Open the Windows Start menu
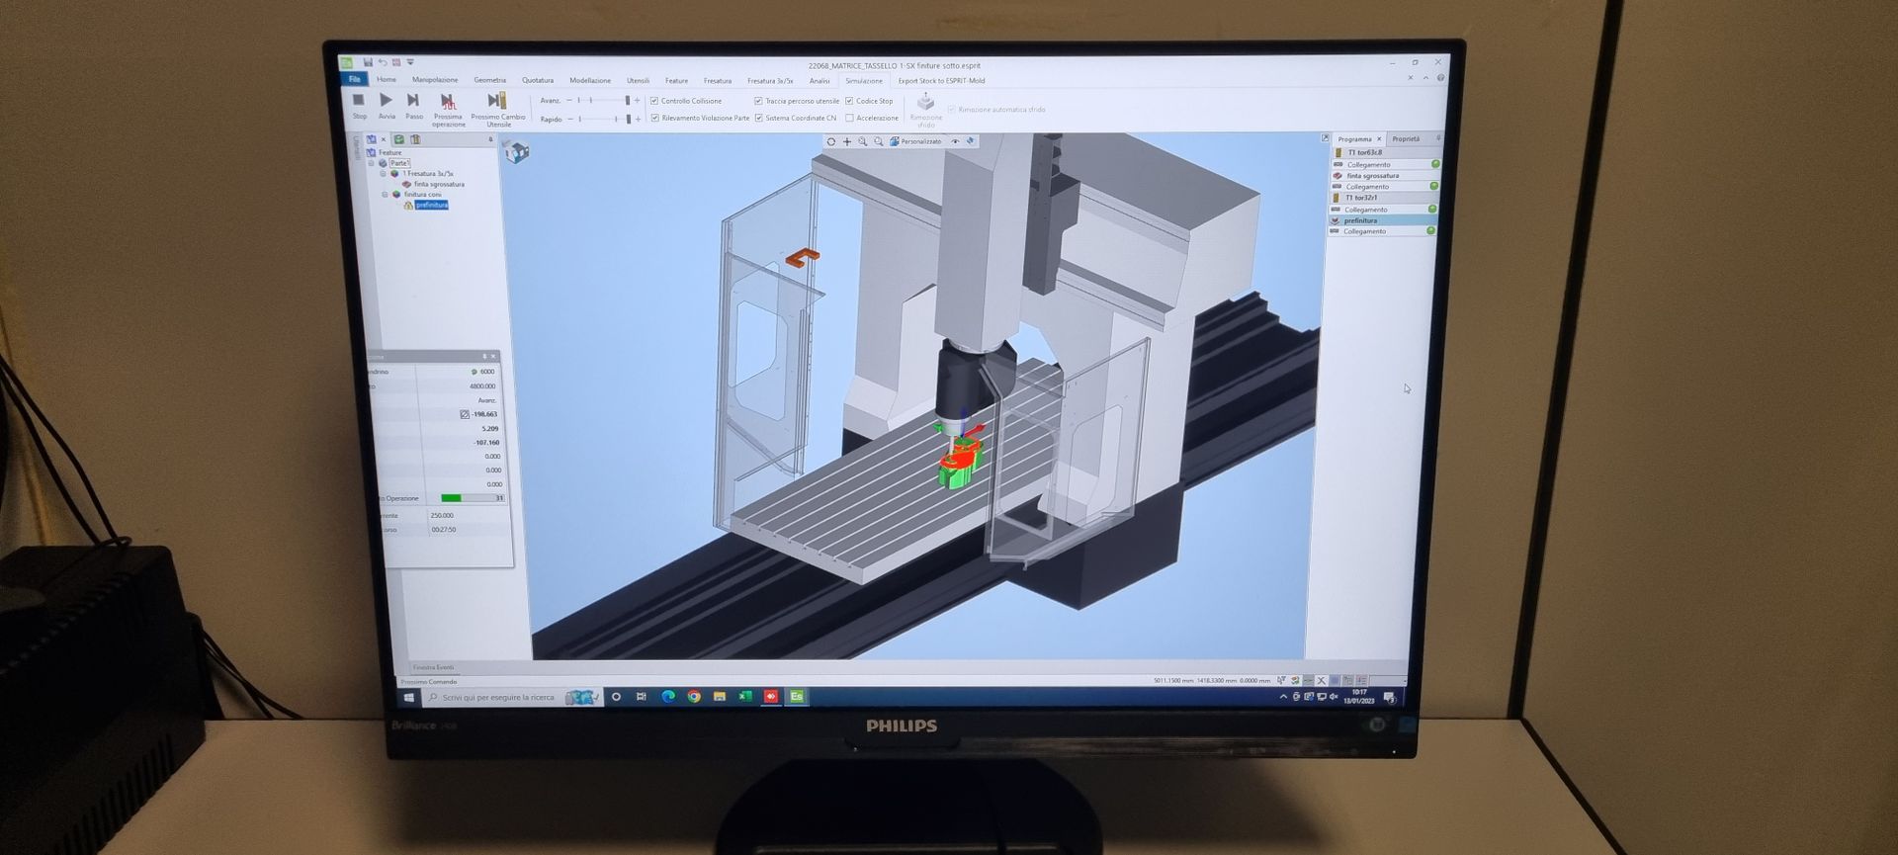The width and height of the screenshot is (1898, 855). 409,698
